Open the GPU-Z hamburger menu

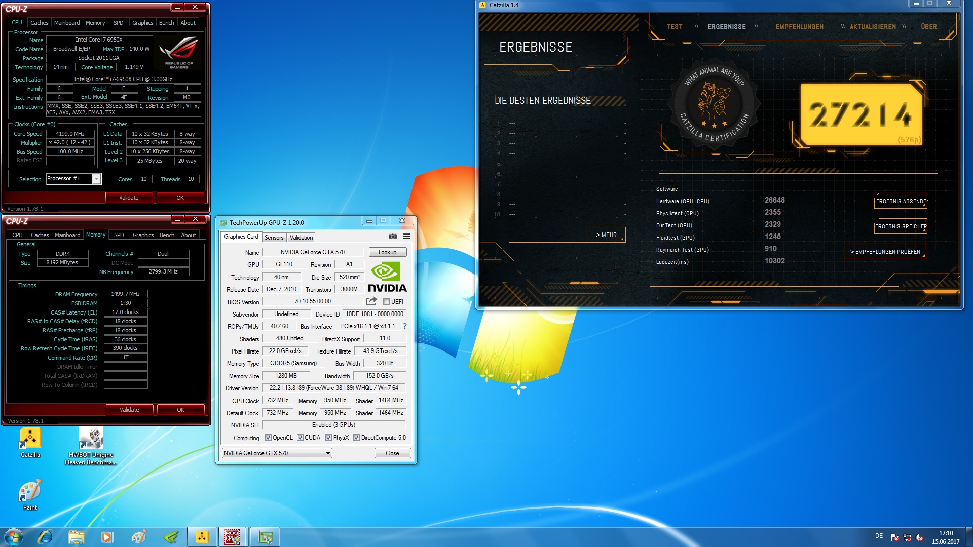point(406,237)
